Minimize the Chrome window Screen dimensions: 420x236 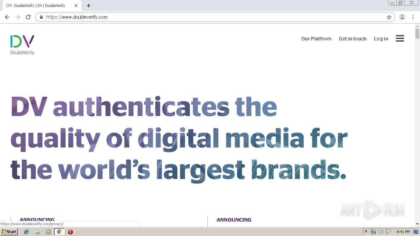point(392,3)
